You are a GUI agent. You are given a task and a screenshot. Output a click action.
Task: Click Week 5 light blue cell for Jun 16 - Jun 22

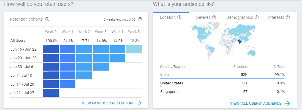coord(134,49)
